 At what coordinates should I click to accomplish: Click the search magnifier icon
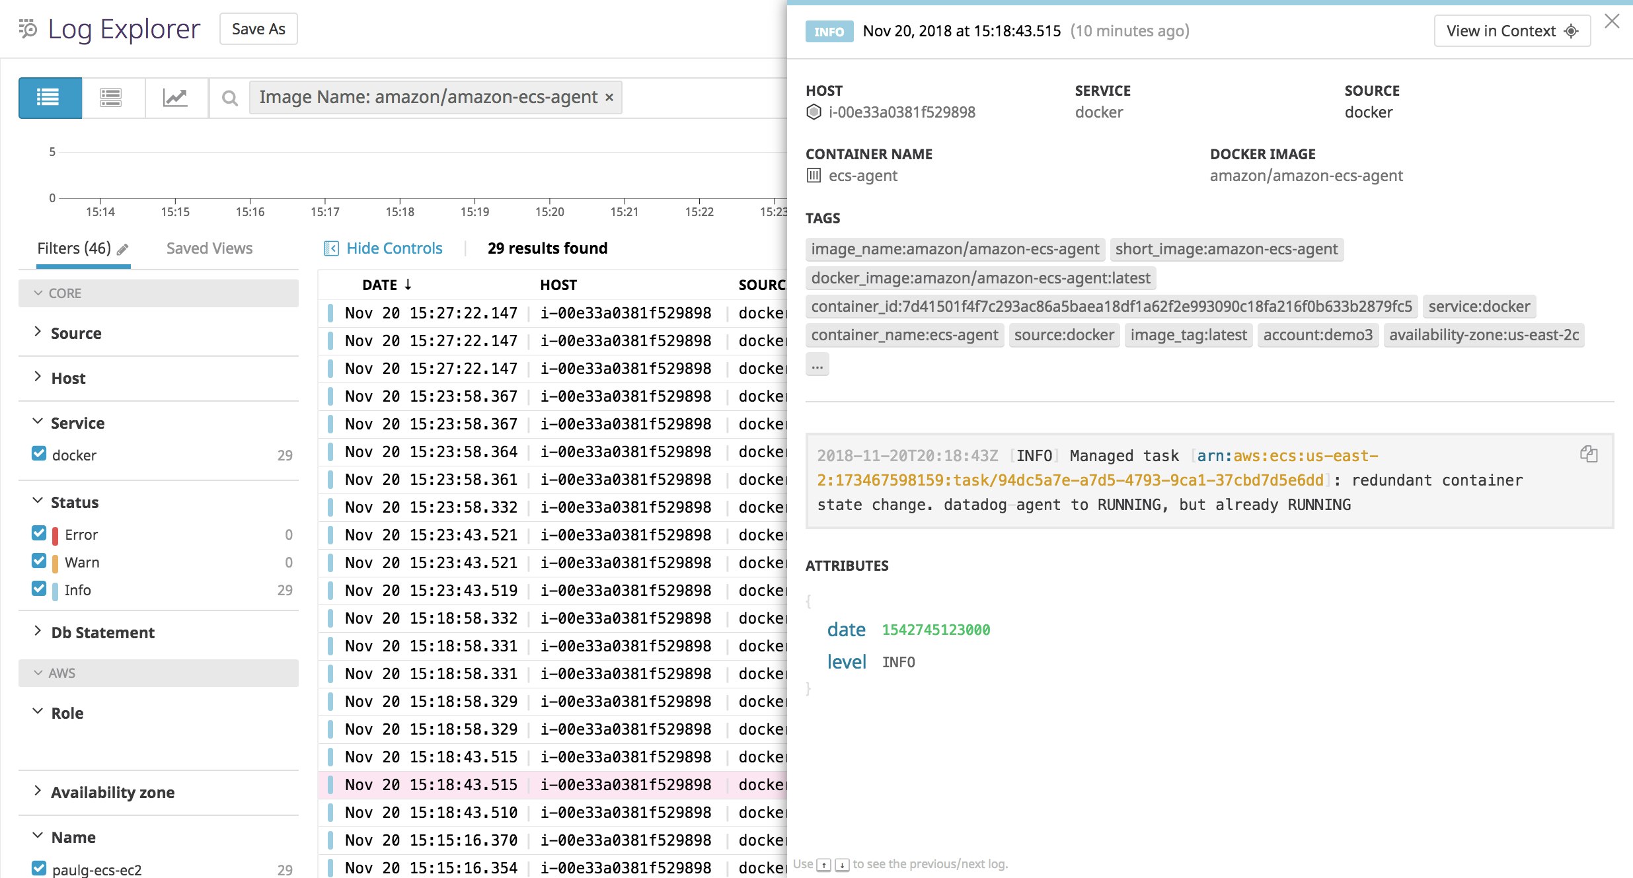pyautogui.click(x=229, y=98)
